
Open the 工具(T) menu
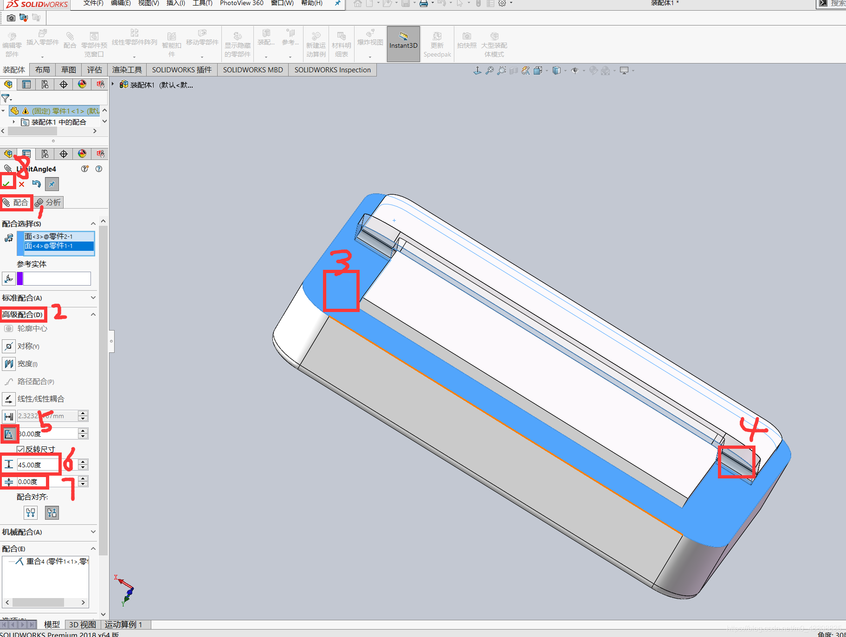tap(202, 3)
